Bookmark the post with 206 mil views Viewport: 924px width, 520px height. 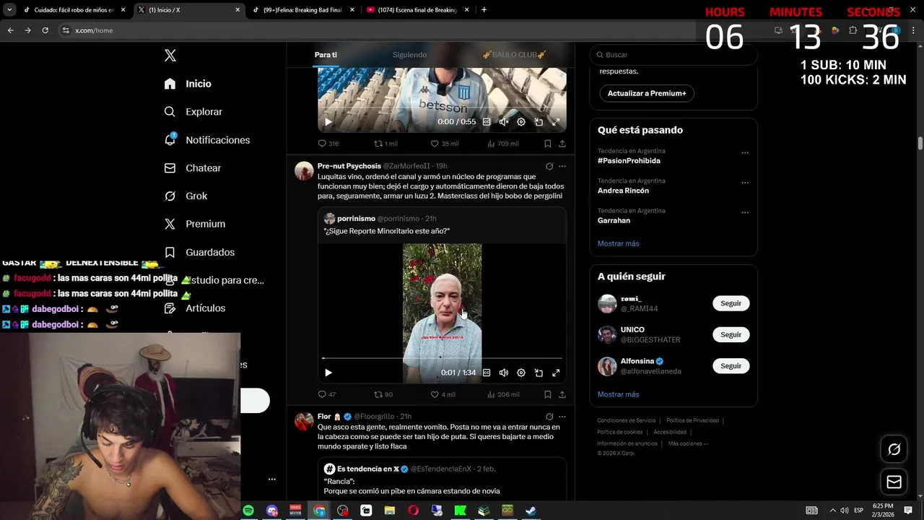point(548,394)
